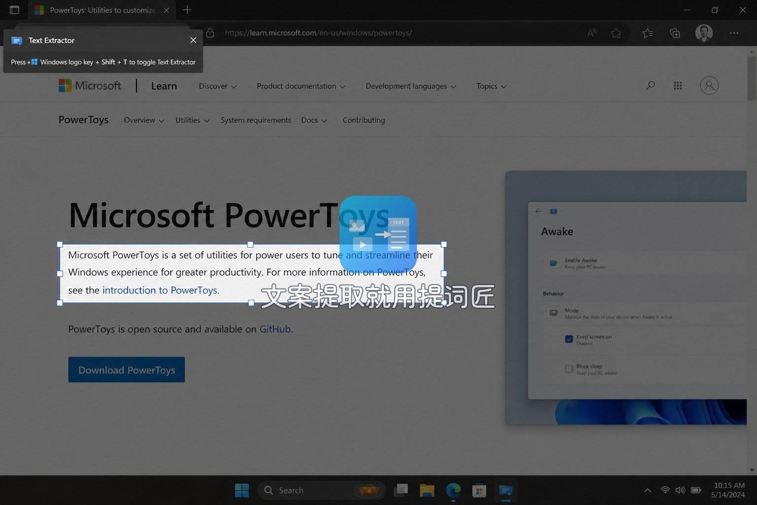Click the Text Extractor notification icon
This screenshot has height=505, width=757.
click(17, 40)
